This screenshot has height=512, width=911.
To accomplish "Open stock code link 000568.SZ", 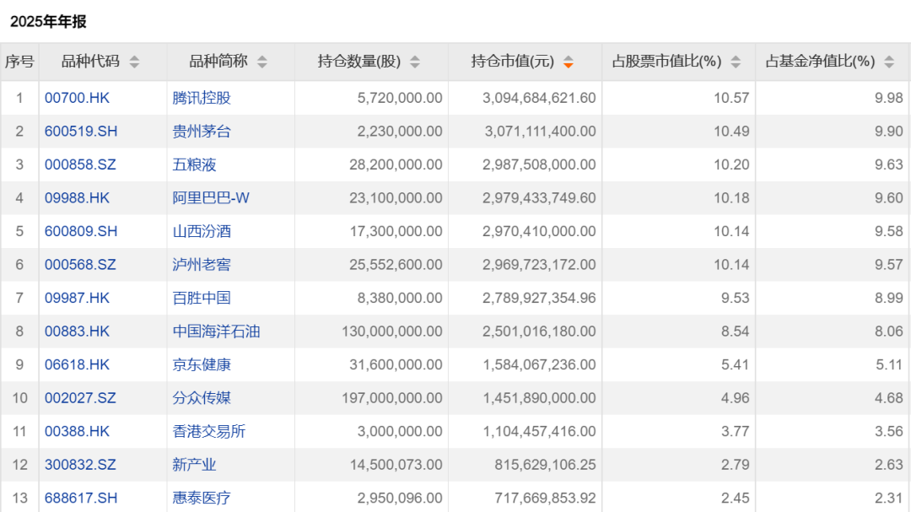I will pos(80,264).
